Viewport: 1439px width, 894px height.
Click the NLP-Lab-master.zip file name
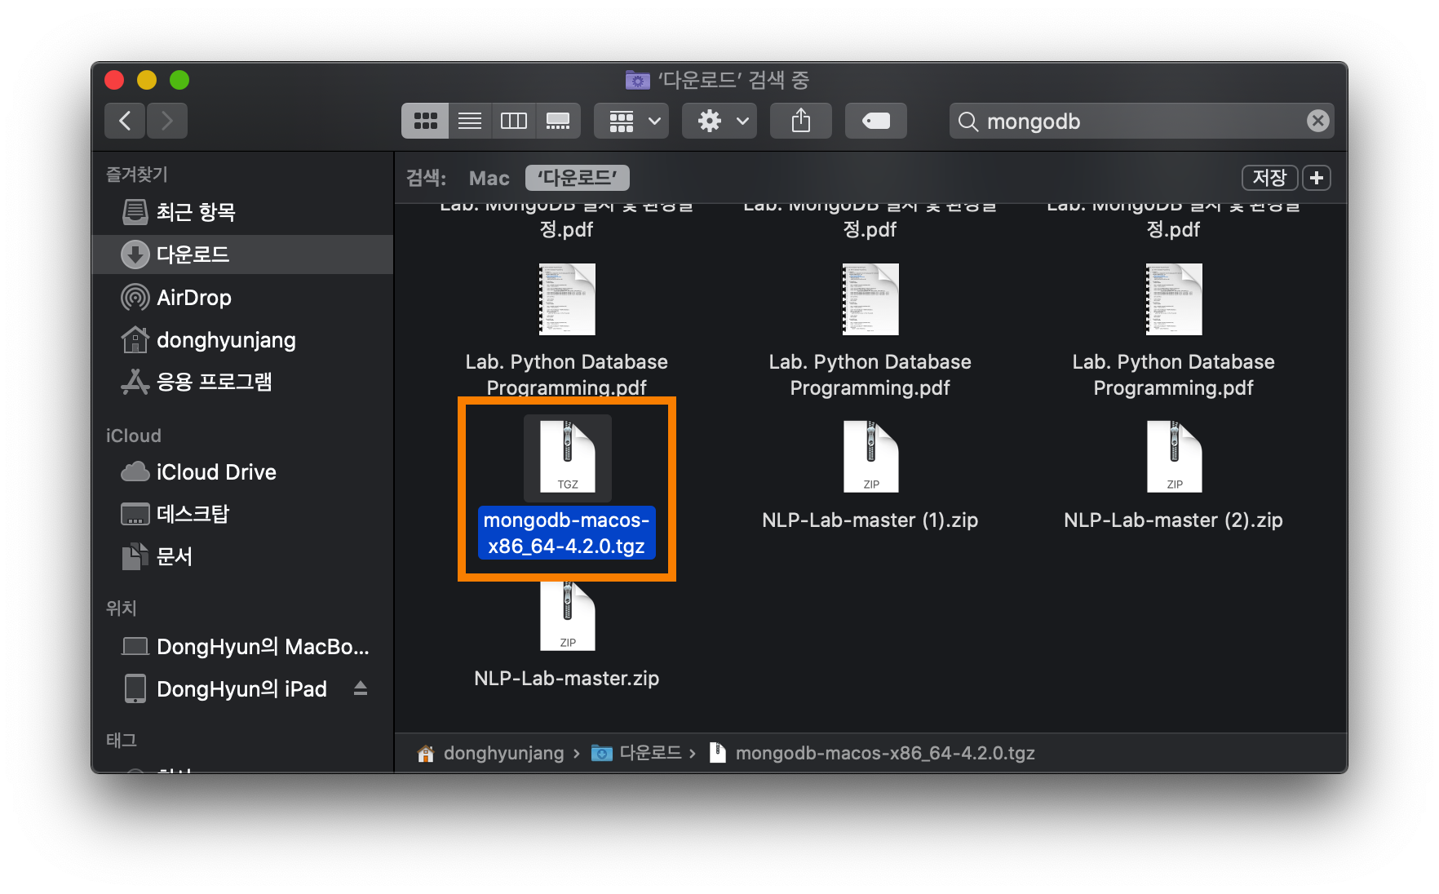coord(567,679)
